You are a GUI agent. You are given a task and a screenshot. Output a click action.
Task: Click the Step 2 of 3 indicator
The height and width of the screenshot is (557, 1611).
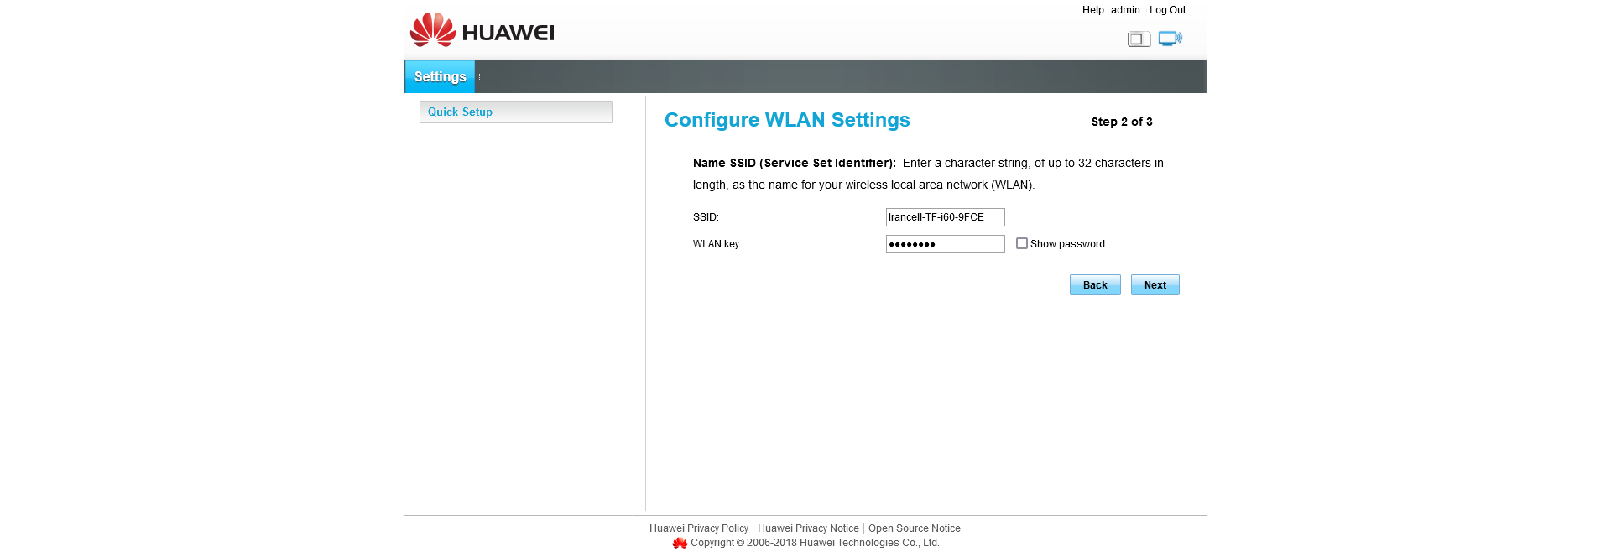pyautogui.click(x=1122, y=122)
